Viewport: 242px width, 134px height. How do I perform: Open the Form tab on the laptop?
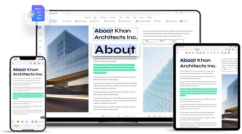(142, 17)
